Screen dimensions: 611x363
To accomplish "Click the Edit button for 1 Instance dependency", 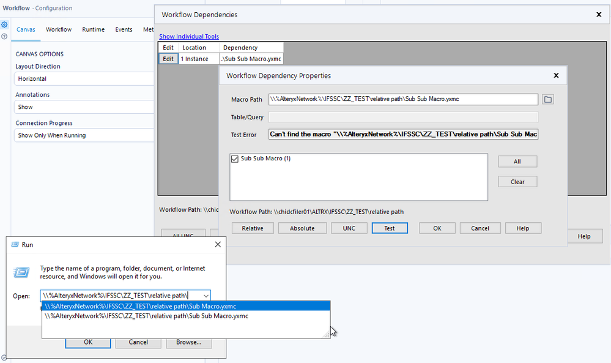I will (168, 59).
